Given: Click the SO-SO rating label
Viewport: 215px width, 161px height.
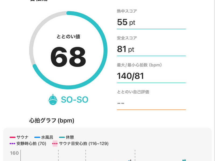Looking at the screenshot, I should click(74, 100).
